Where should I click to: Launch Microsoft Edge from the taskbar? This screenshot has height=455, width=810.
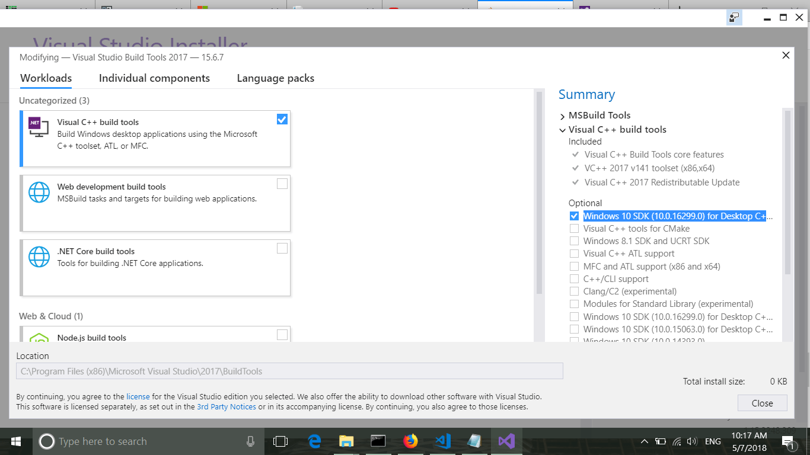click(314, 441)
